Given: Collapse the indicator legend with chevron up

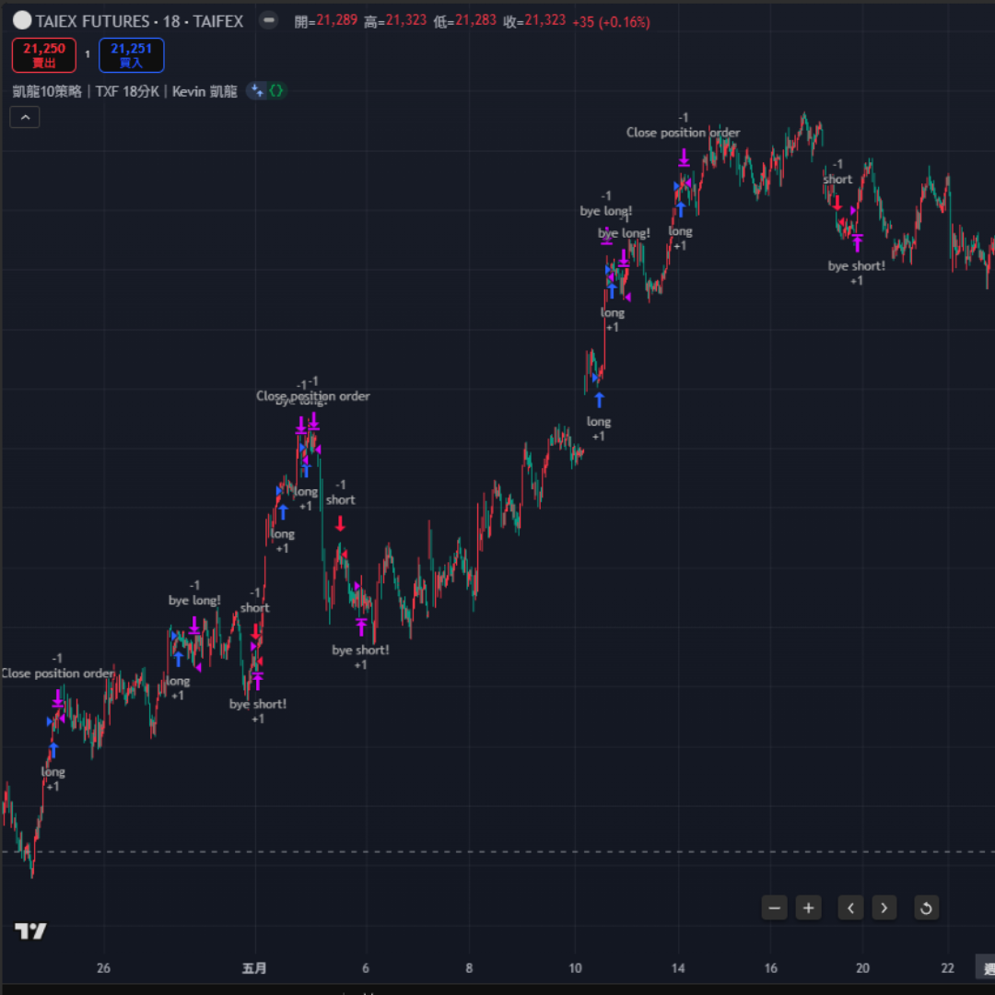Looking at the screenshot, I should [x=25, y=117].
